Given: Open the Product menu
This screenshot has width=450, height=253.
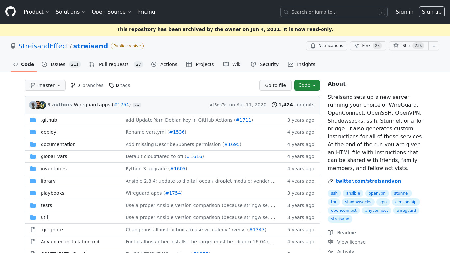Looking at the screenshot, I should coord(37,12).
